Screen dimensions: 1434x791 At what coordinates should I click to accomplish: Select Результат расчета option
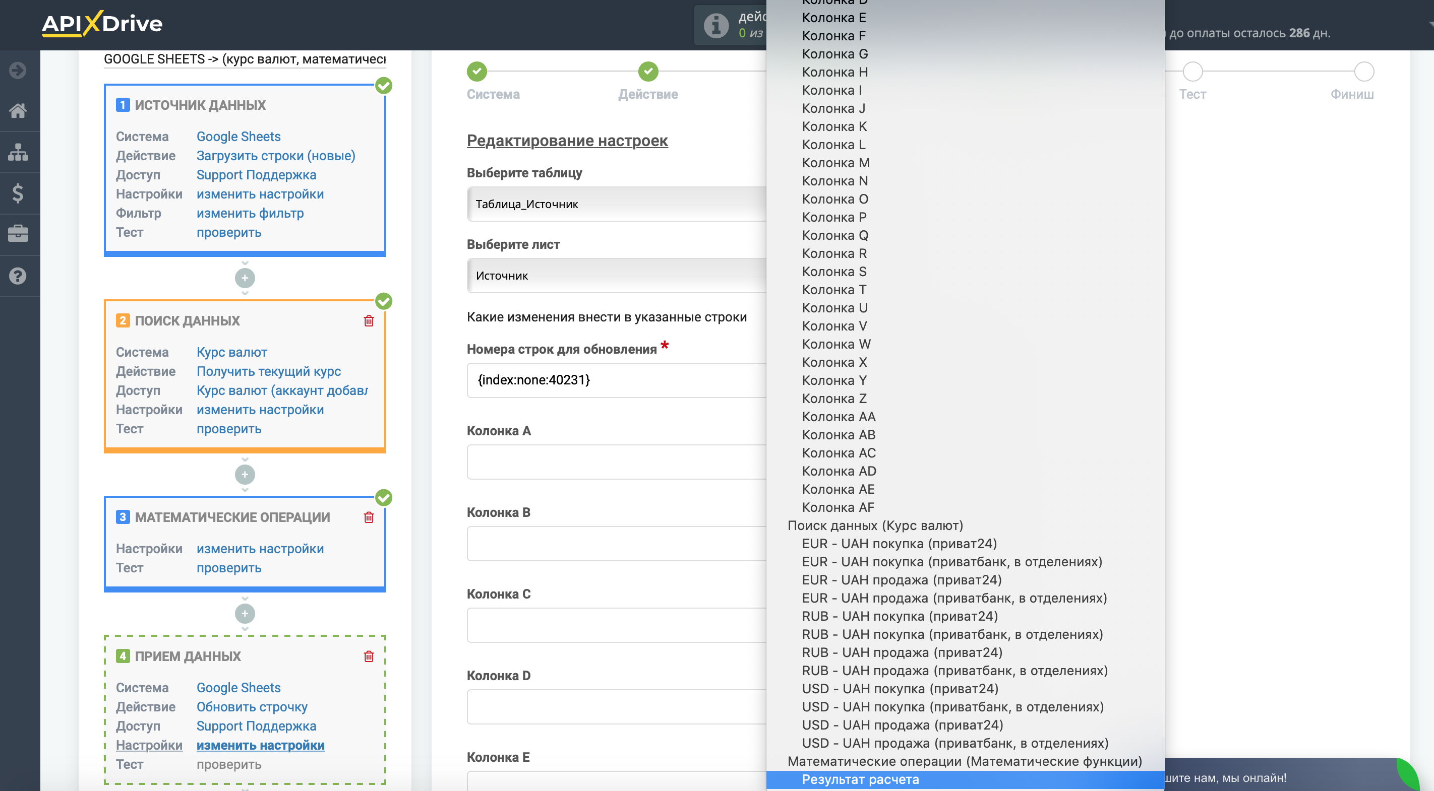point(965,779)
